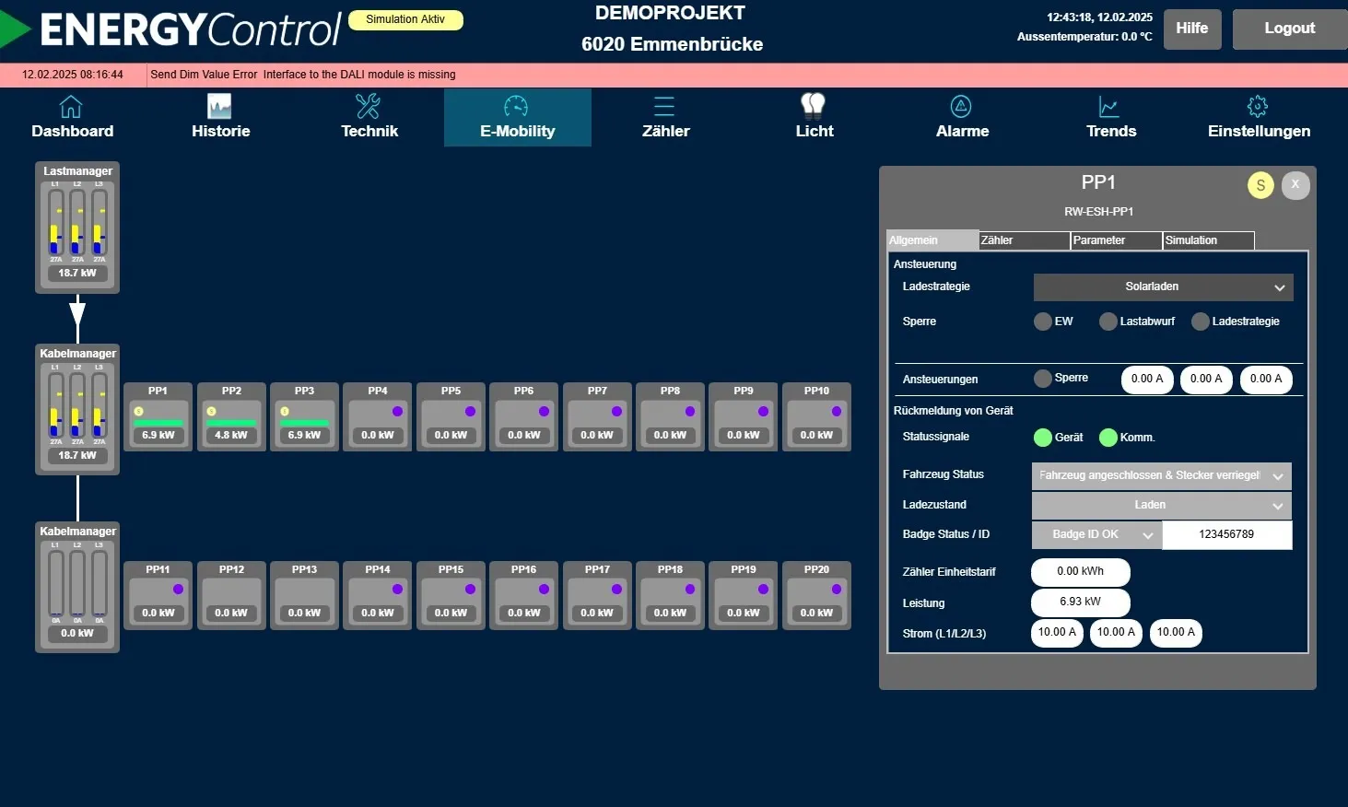
Task: Select the lower Kabelmanager 0.0 kW block
Action: pyautogui.click(x=77, y=588)
